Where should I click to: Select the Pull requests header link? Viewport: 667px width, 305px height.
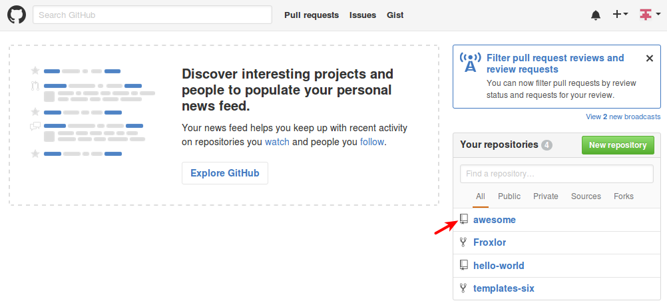(312, 15)
